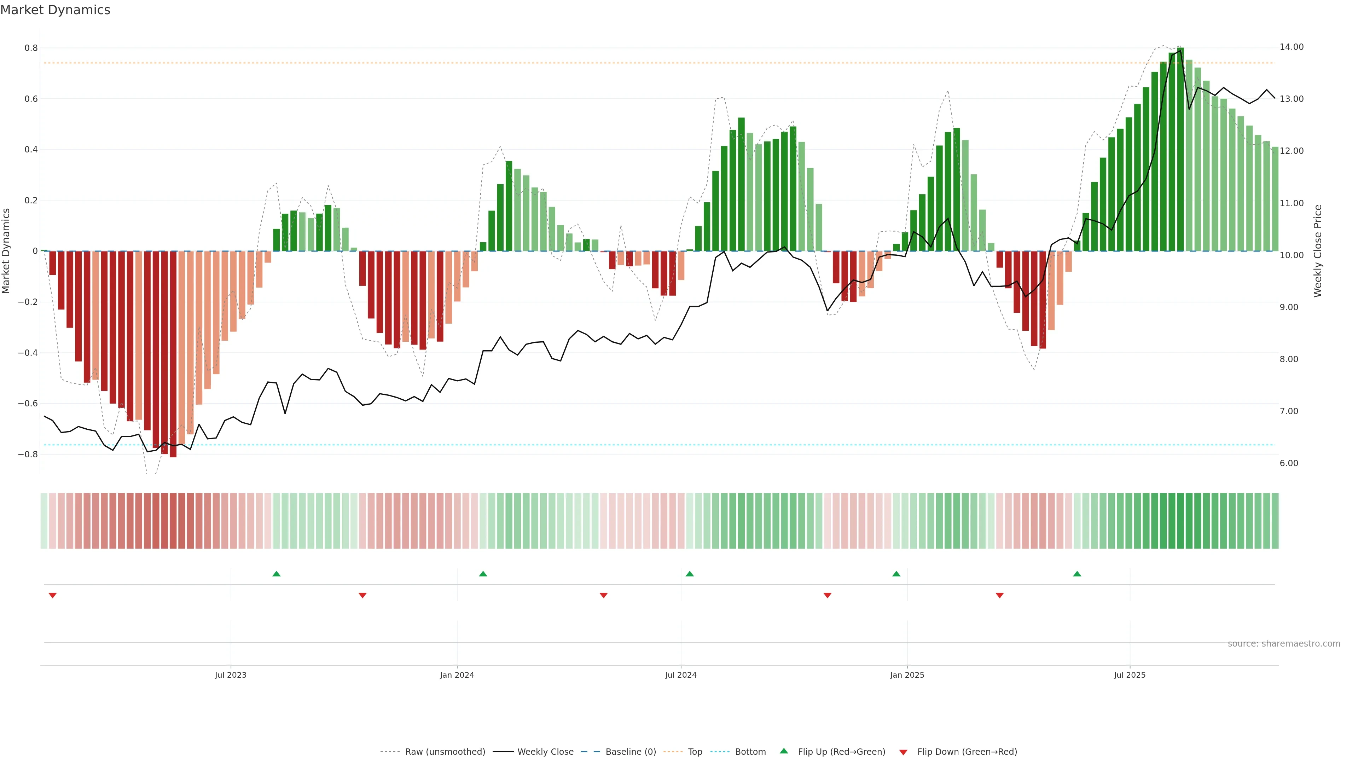Viewport: 1358px width, 764px height.
Task: Click the Flip Down marker after Jan 2025
Action: (x=999, y=595)
